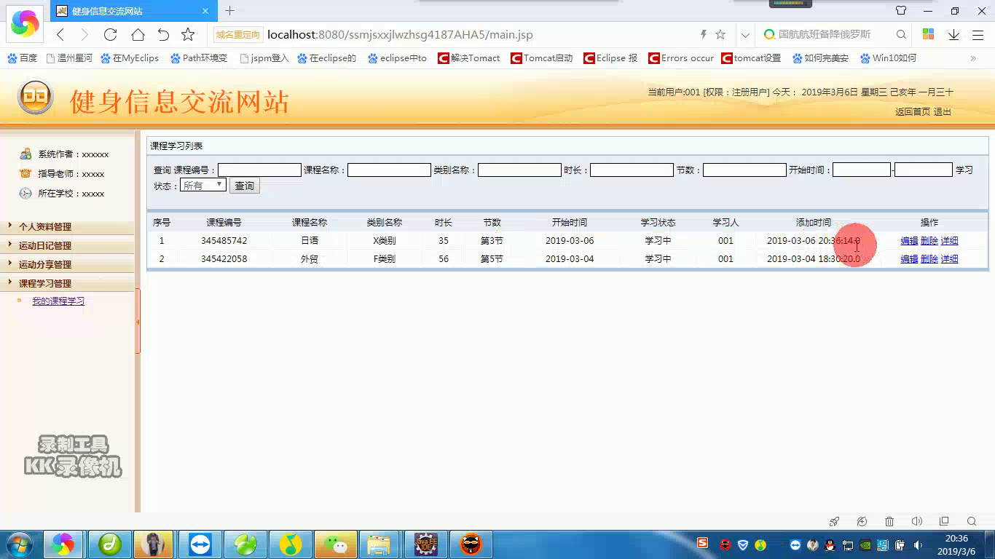Focus the 课程编号 input field
995x559 pixels.
click(259, 170)
